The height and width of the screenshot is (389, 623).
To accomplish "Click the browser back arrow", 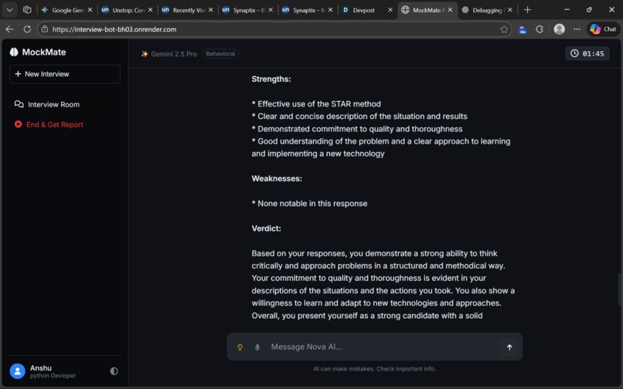I will 10,29.
